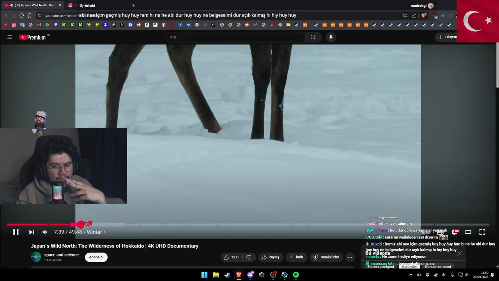Open the Google Translate bookmark
The height and width of the screenshot is (281, 499).
point(22,25)
